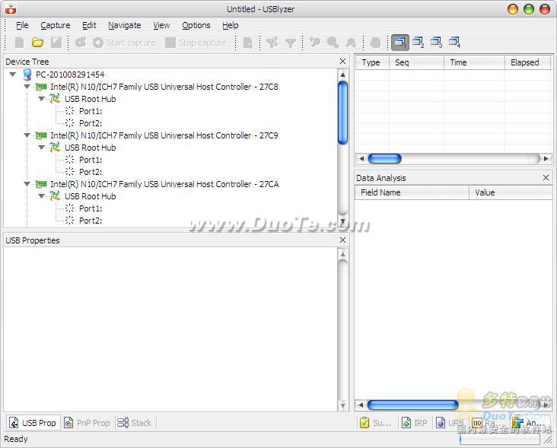Open the Options menu
Viewport: 557px width, 448px height.
[196, 25]
